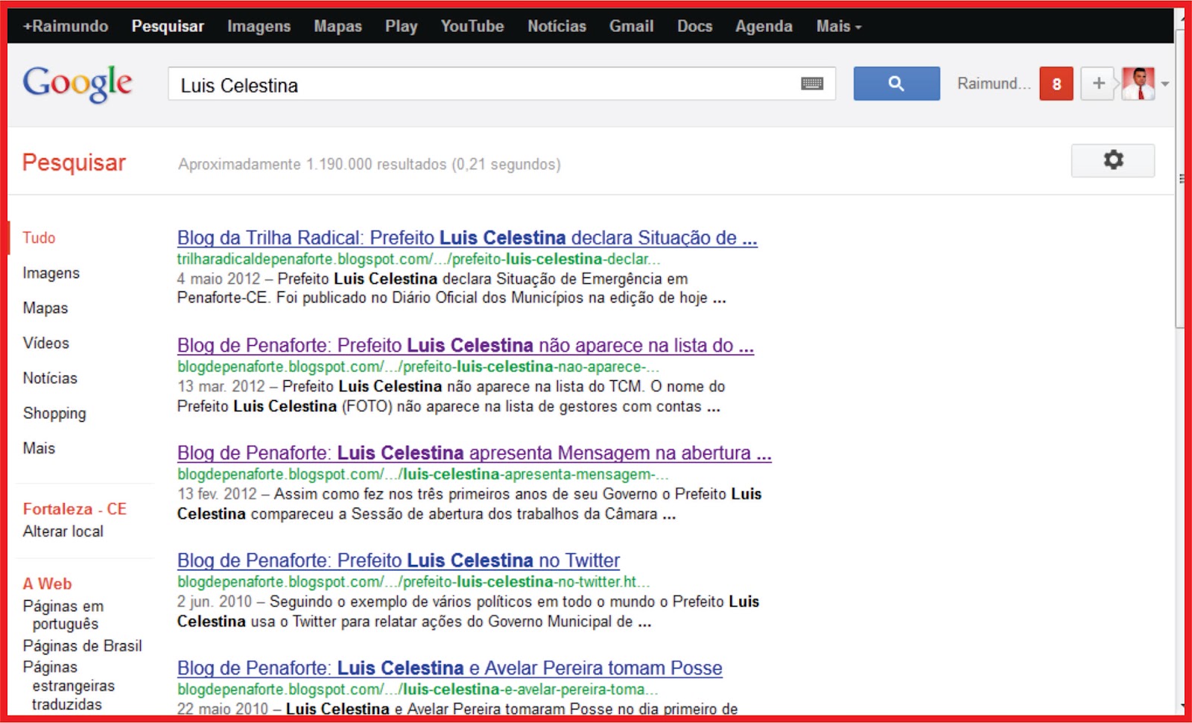Open result Prefeito Luis Celestina no Twitter
The height and width of the screenshot is (723, 1192).
(x=399, y=561)
